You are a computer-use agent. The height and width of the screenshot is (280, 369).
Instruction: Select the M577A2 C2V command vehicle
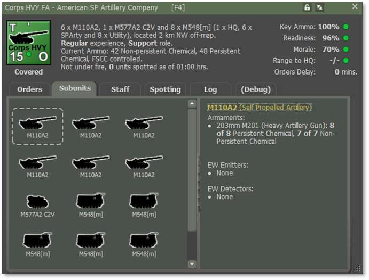click(x=37, y=204)
